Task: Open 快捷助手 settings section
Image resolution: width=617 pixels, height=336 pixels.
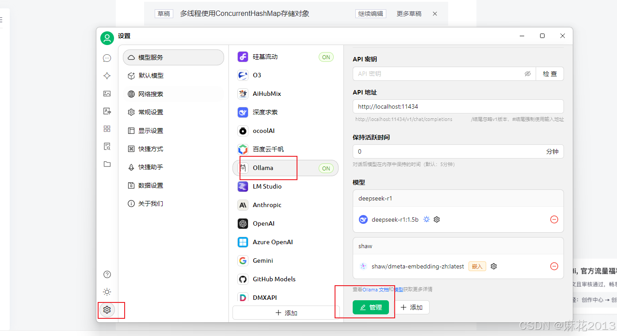Action: (x=173, y=167)
